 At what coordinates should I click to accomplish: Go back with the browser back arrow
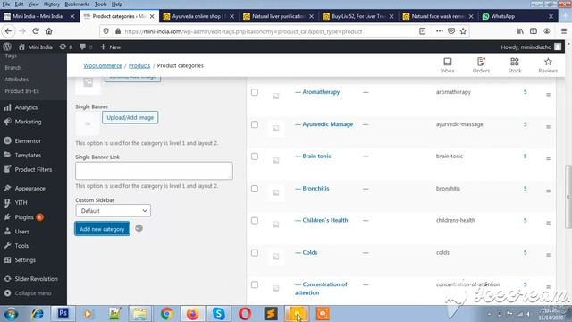click(8, 31)
